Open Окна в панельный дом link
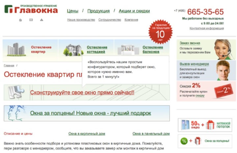 pyautogui.click(x=151, y=134)
